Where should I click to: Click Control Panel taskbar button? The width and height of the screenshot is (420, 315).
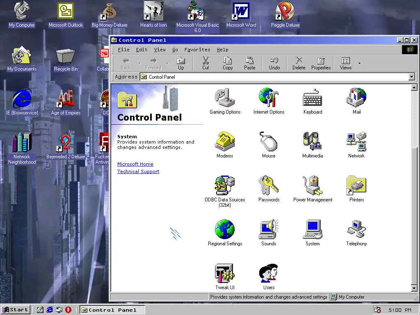(112, 310)
